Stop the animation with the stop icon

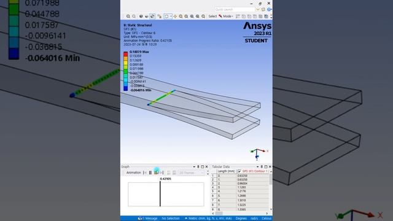[157, 173]
